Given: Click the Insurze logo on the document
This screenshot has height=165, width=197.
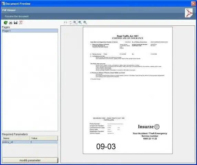Looking at the screenshot, I should point(149,127).
